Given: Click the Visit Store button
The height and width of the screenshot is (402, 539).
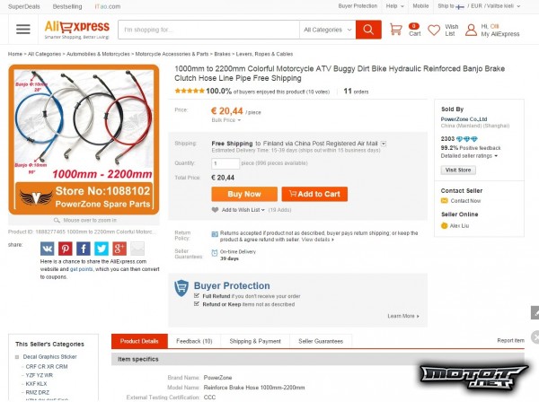Looking at the screenshot, I should point(458,170).
